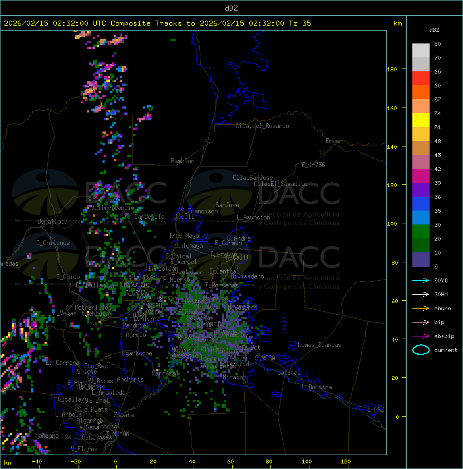Click the L_Vegas place label
This screenshot has height=469, width=463.
click(65, 313)
